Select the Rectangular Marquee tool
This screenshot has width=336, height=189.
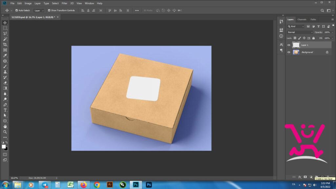pos(5,28)
